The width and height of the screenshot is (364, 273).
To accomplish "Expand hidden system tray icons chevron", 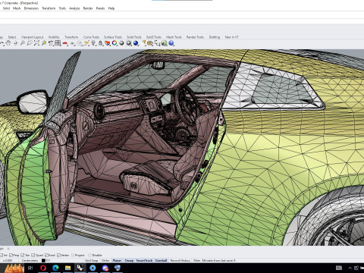I will click(x=350, y=268).
